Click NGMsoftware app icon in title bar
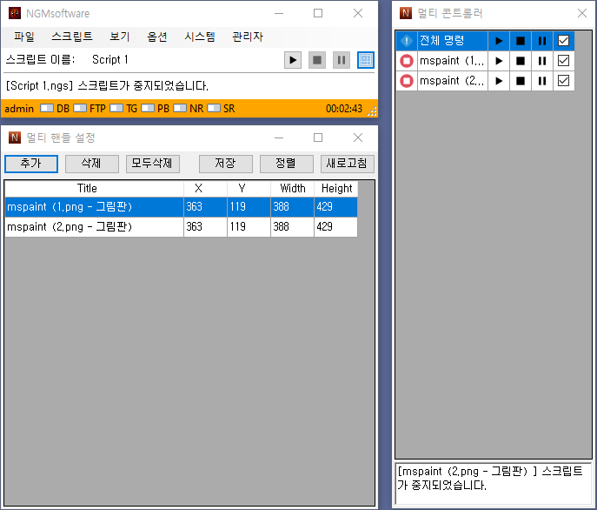 coord(15,13)
